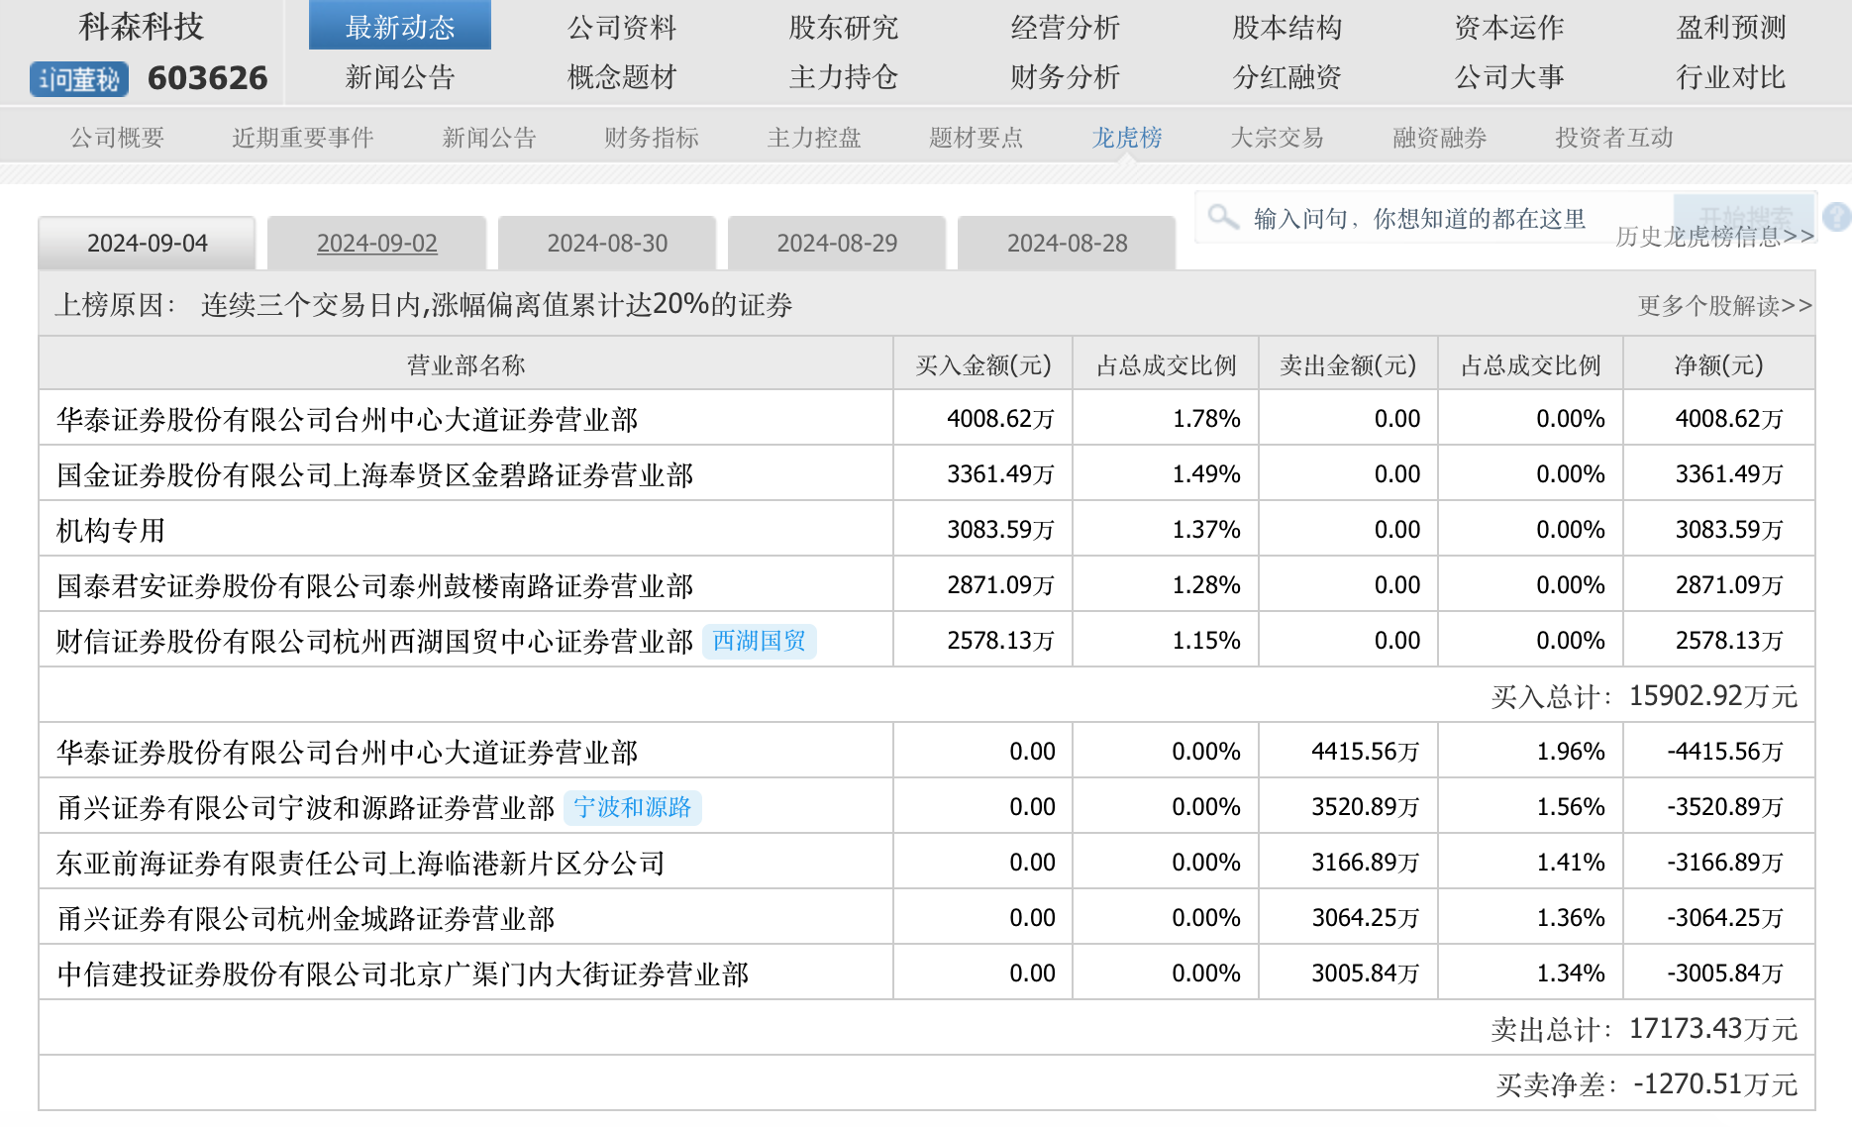1852x1127 pixels.
Task: Go to the 盈利预测 section
Action: pos(1731,27)
